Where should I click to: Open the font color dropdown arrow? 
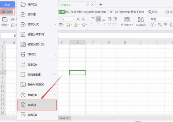pos(79,25)
